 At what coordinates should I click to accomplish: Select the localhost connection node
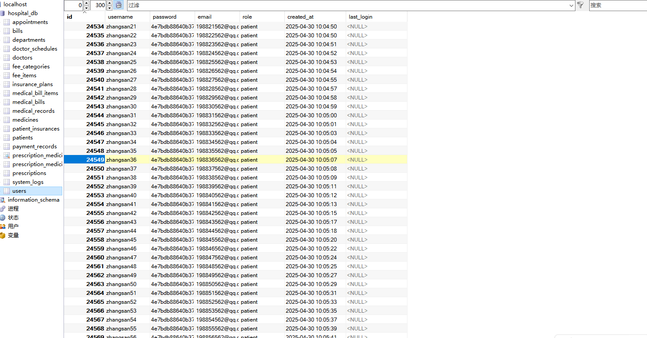pyautogui.click(x=15, y=4)
